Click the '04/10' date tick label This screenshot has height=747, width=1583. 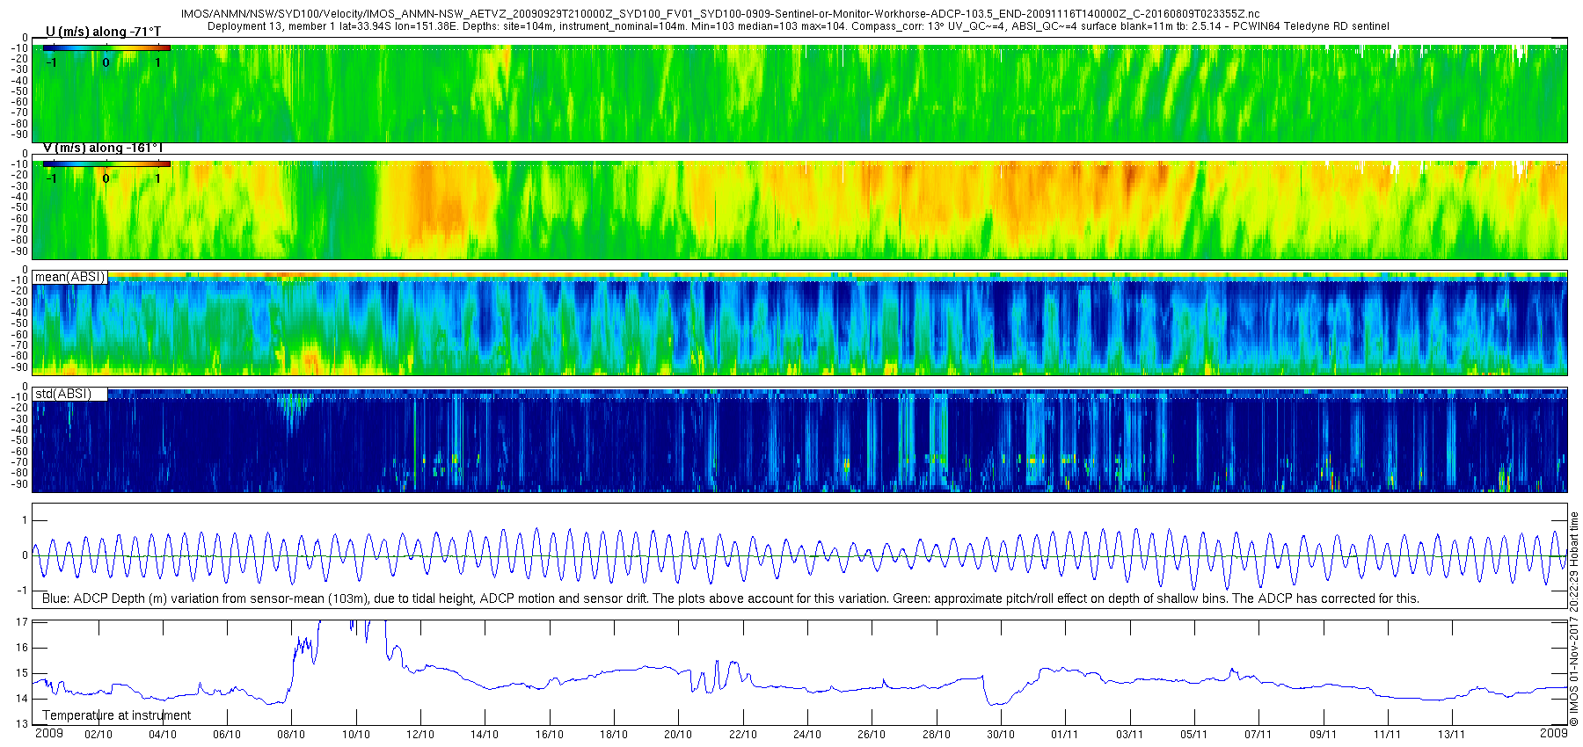click(x=163, y=735)
